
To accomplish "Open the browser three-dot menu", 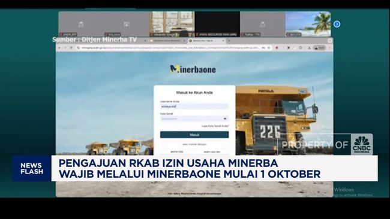I will (330, 48).
